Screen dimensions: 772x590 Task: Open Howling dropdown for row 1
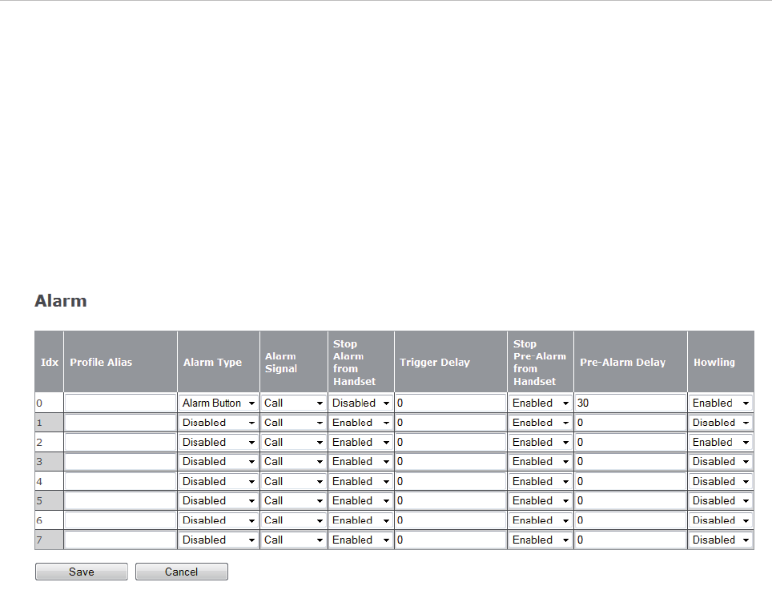click(x=721, y=423)
